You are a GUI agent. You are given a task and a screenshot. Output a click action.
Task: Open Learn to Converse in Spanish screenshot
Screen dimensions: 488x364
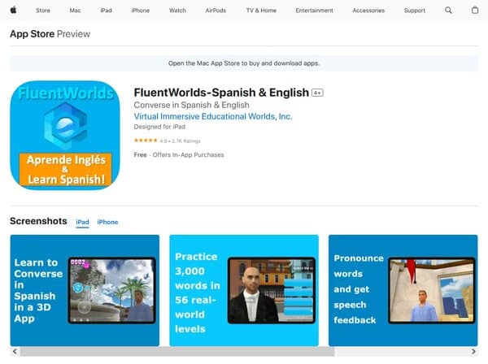click(x=85, y=290)
